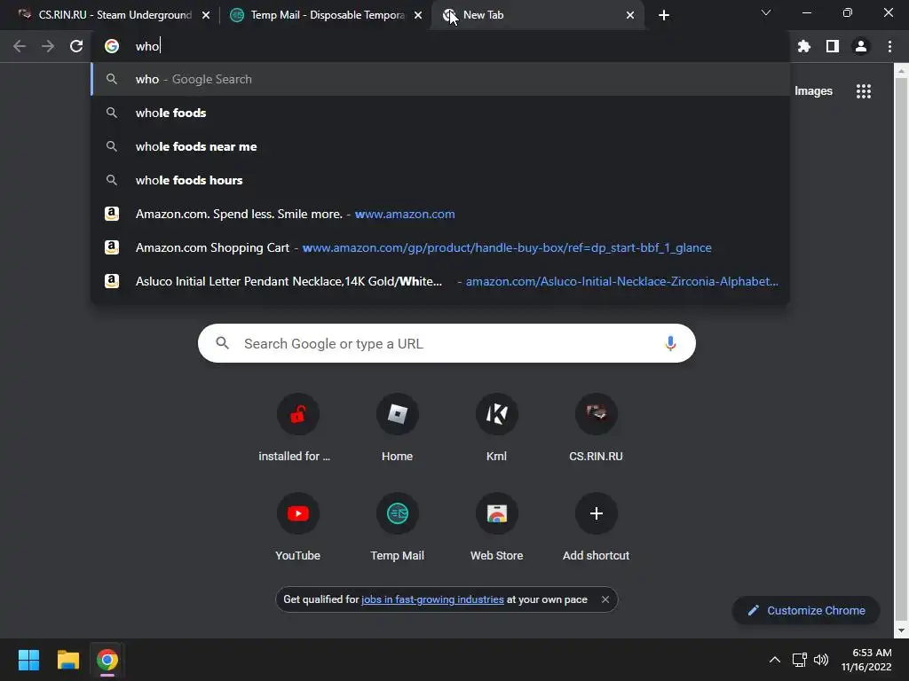Click the page scrollbar up arrow
This screenshot has height=681, width=909.
[x=901, y=71]
